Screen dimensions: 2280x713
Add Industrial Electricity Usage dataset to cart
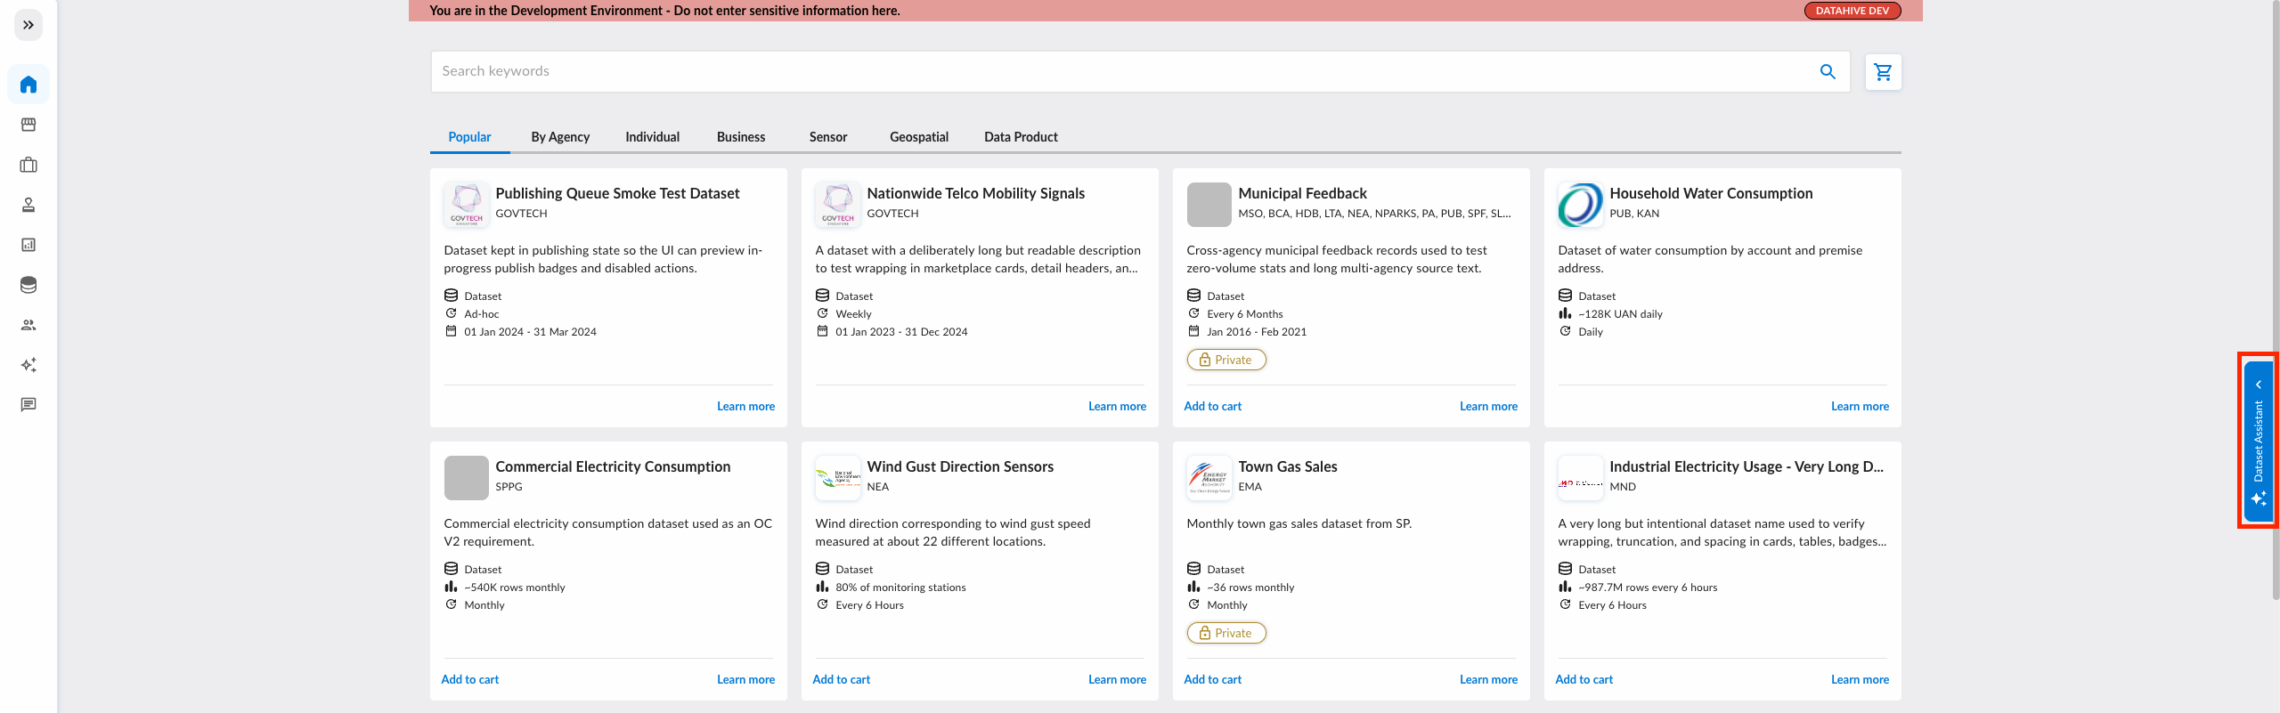pyautogui.click(x=1584, y=680)
